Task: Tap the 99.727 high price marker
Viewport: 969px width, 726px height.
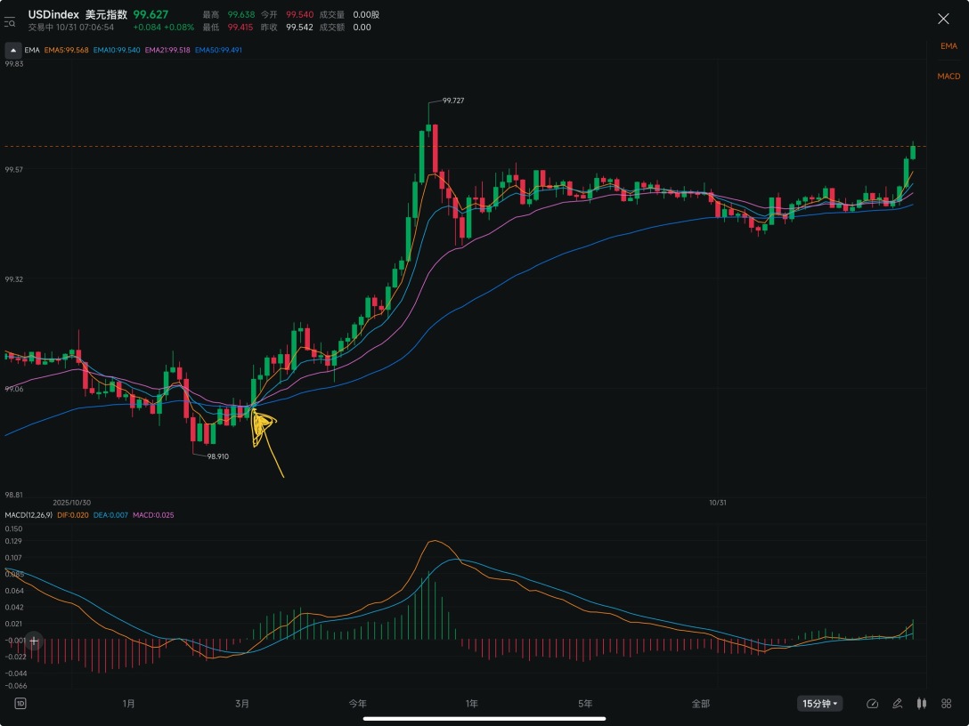Action: click(452, 101)
